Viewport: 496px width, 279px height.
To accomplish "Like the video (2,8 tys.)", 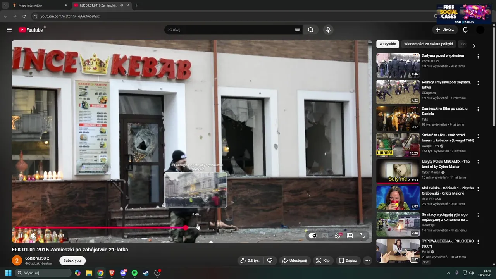I will coord(250,260).
